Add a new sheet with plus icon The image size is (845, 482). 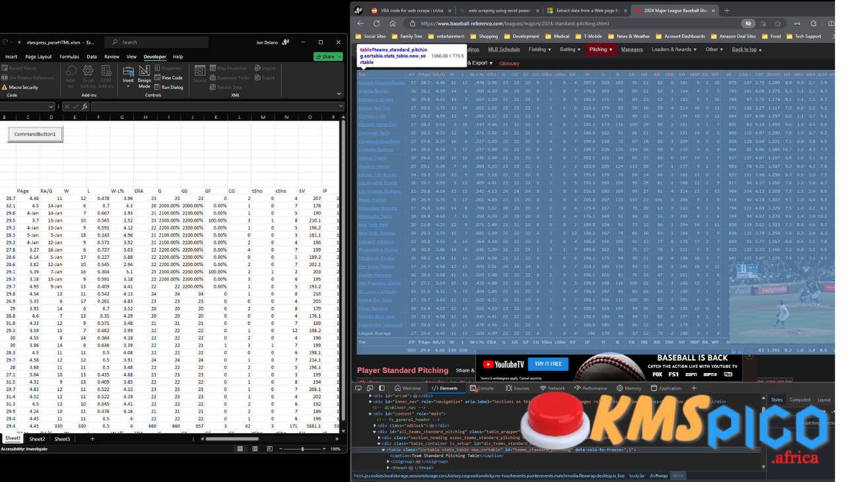click(92, 439)
